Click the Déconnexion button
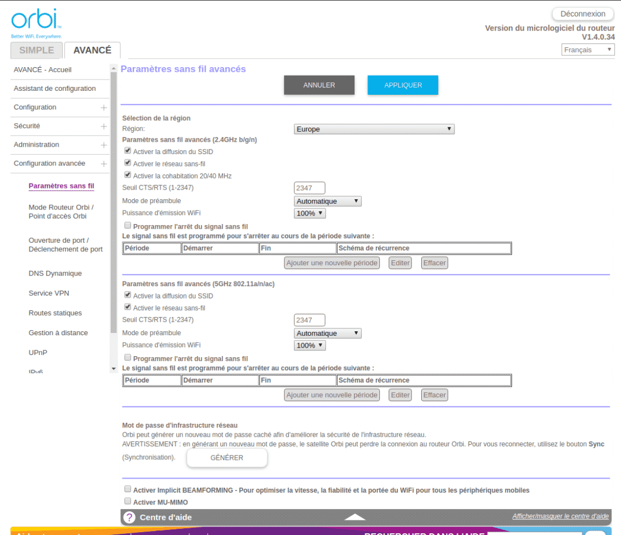Screen dimensions: 621x535 click(x=583, y=14)
